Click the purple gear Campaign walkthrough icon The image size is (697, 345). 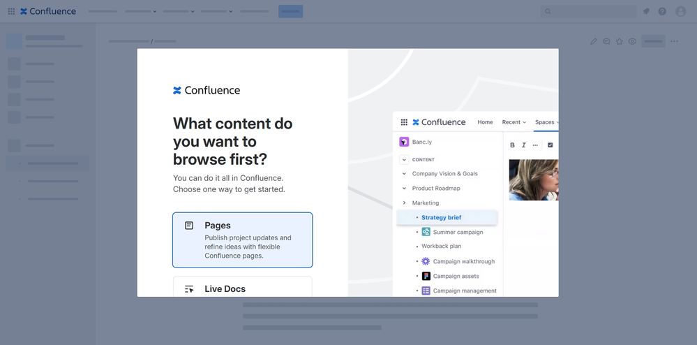(x=426, y=261)
